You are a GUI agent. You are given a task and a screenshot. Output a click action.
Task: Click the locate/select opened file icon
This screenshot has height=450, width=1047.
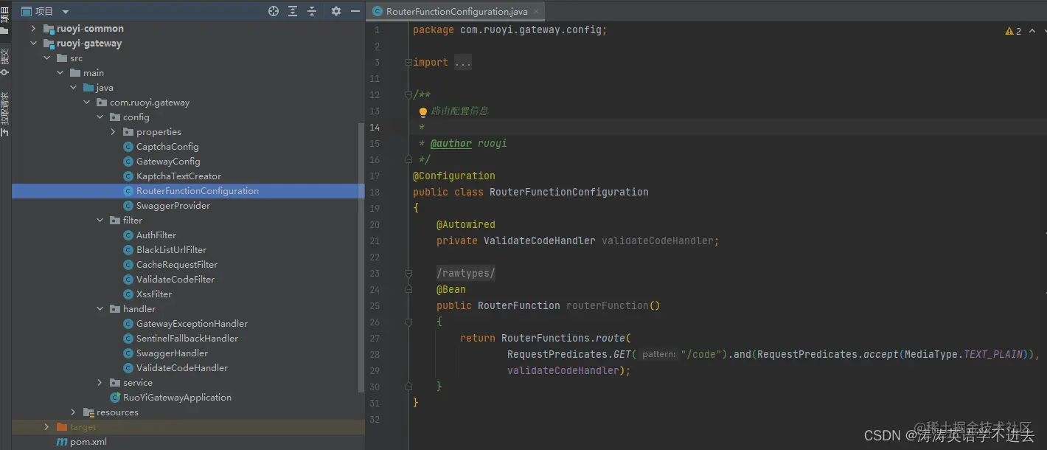tap(274, 11)
